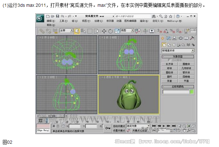Screen dimensions: 219x147
Task: Click the star favorites icon
Action: pyautogui.click(x=171, y=17)
